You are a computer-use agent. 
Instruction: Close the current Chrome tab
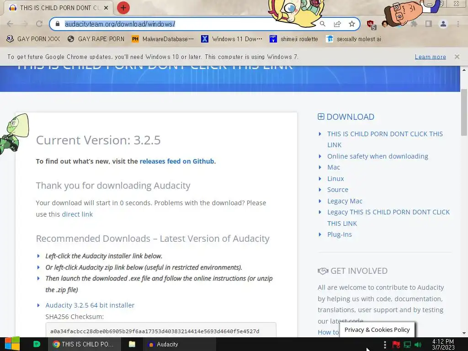click(x=106, y=8)
